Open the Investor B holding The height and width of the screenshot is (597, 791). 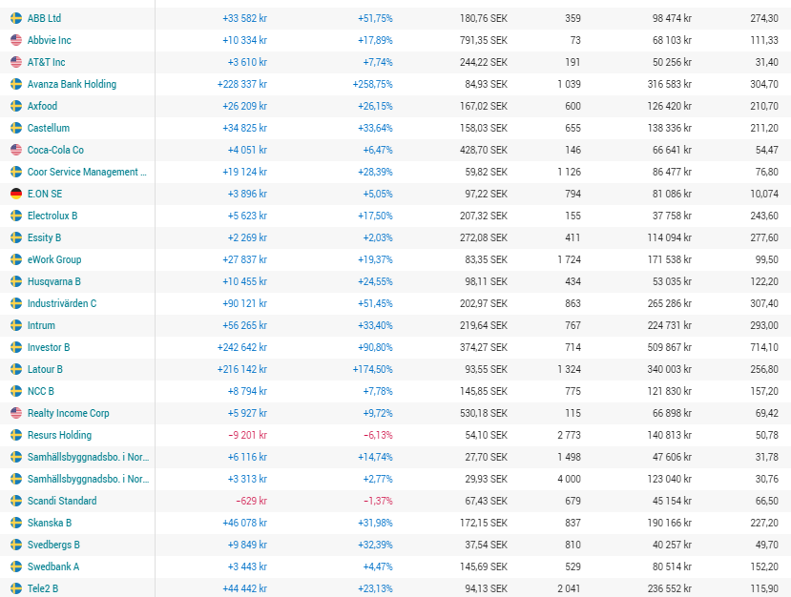pos(49,347)
